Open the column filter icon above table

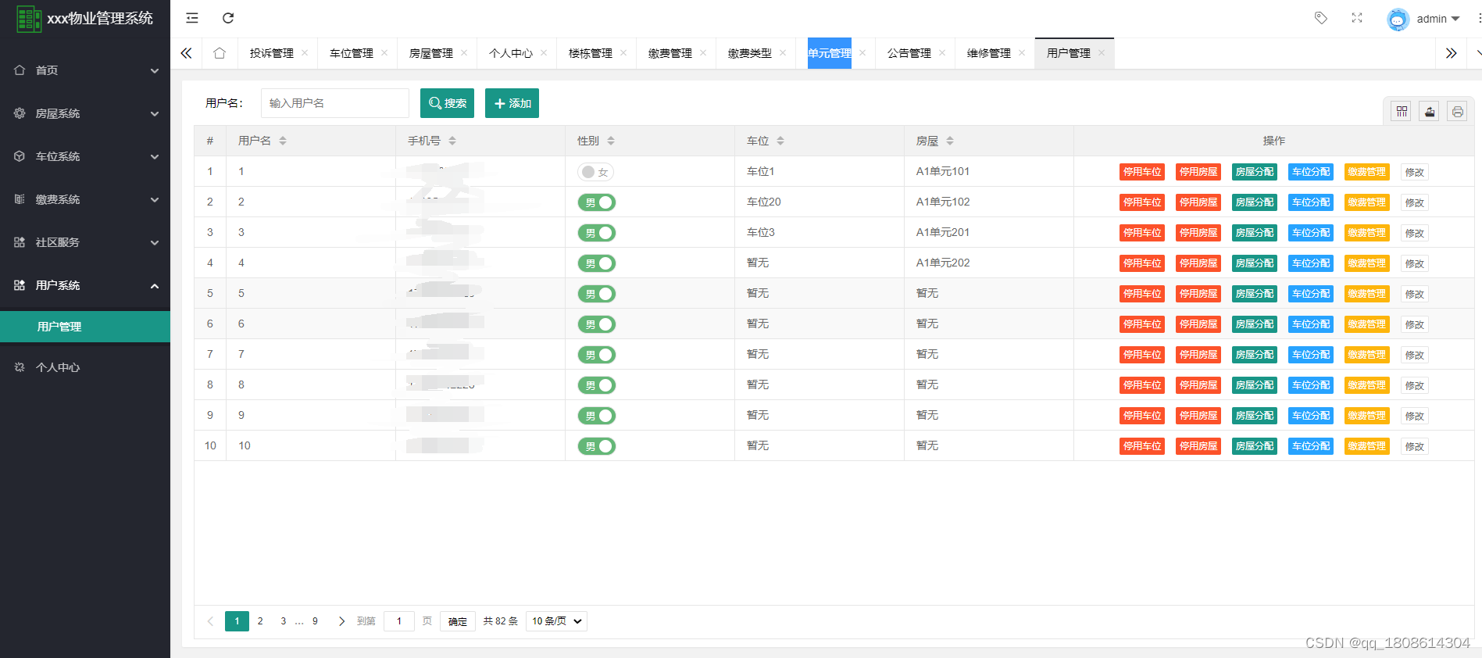tap(1402, 112)
